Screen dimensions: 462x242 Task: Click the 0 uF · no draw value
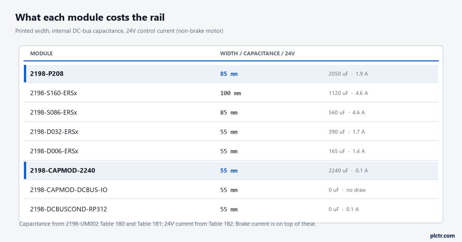coord(347,190)
